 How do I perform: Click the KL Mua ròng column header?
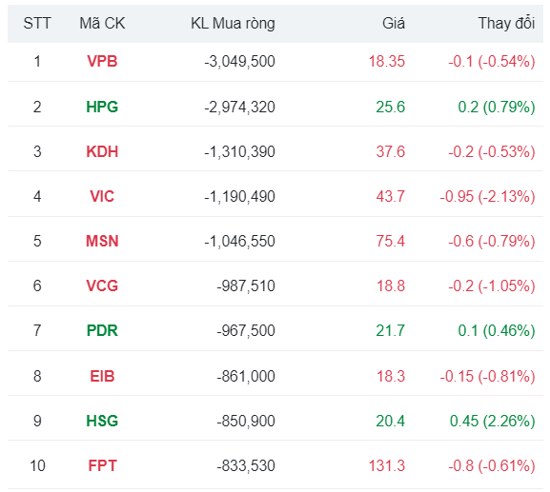coord(233,24)
